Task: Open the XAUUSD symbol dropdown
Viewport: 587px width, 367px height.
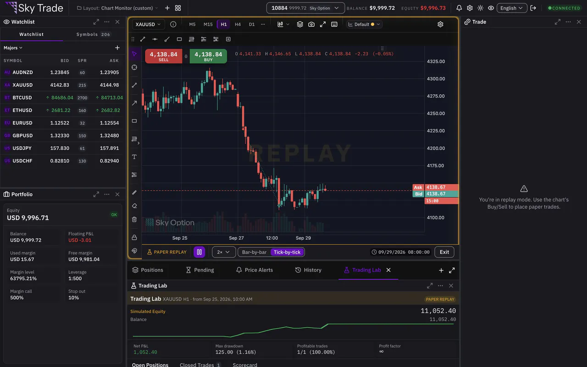Action: (x=148, y=24)
